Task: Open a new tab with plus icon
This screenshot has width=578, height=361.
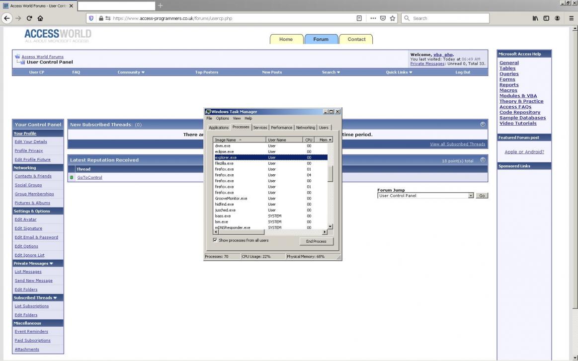Action: coord(160,5)
